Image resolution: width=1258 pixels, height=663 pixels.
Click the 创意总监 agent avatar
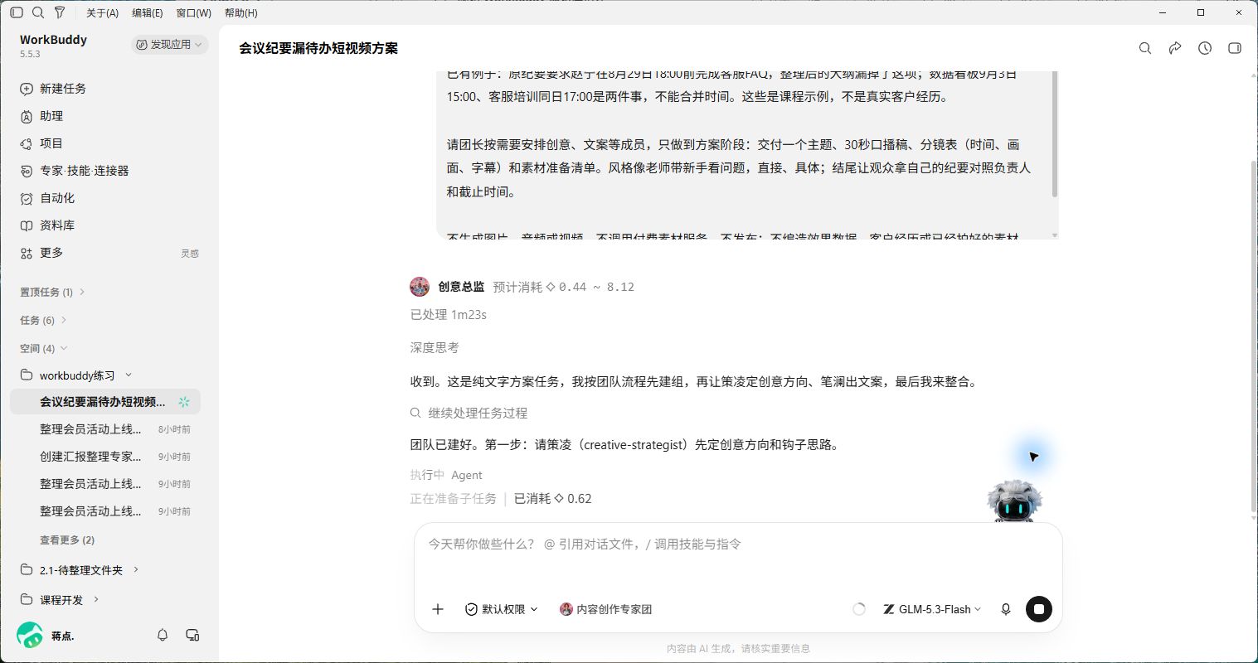[420, 287]
